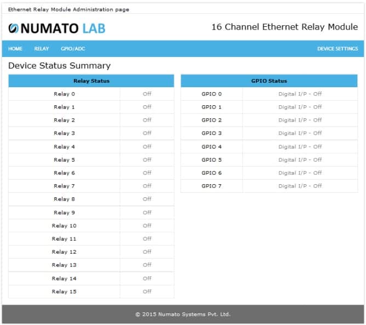Click the Off status of Relay 10

tap(147, 226)
